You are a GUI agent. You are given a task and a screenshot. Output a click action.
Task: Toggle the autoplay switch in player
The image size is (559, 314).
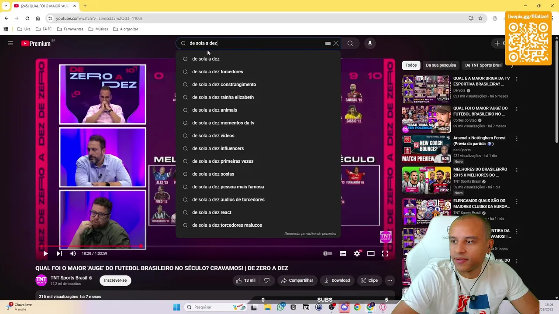coord(328,253)
